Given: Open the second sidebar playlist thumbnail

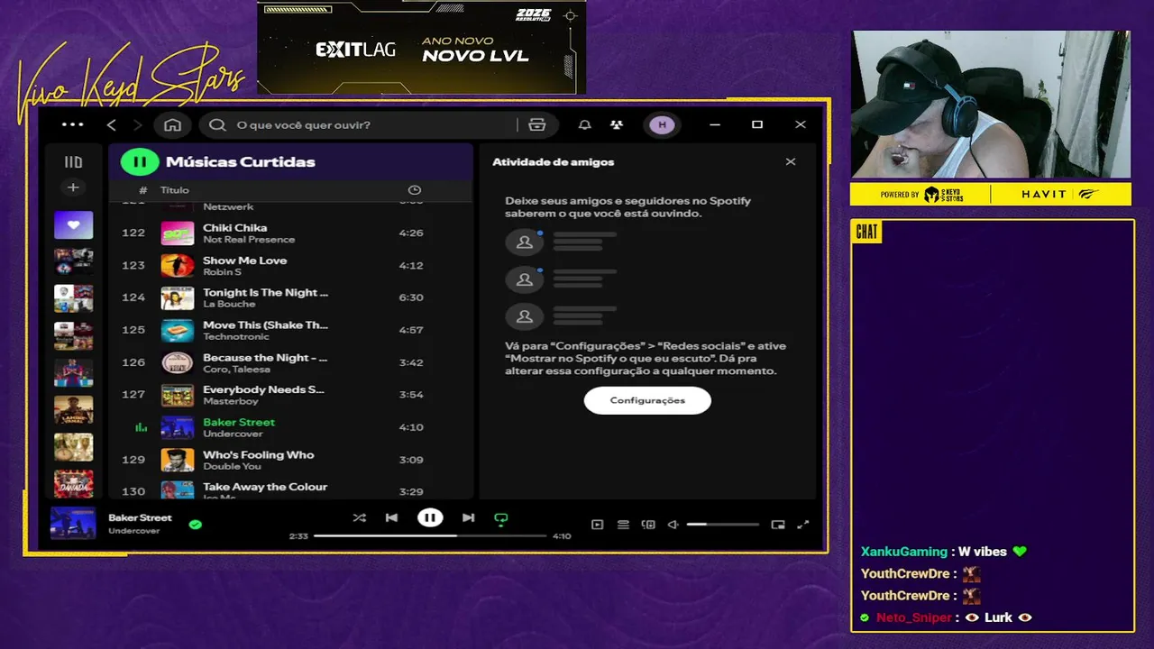Looking at the screenshot, I should tap(73, 261).
